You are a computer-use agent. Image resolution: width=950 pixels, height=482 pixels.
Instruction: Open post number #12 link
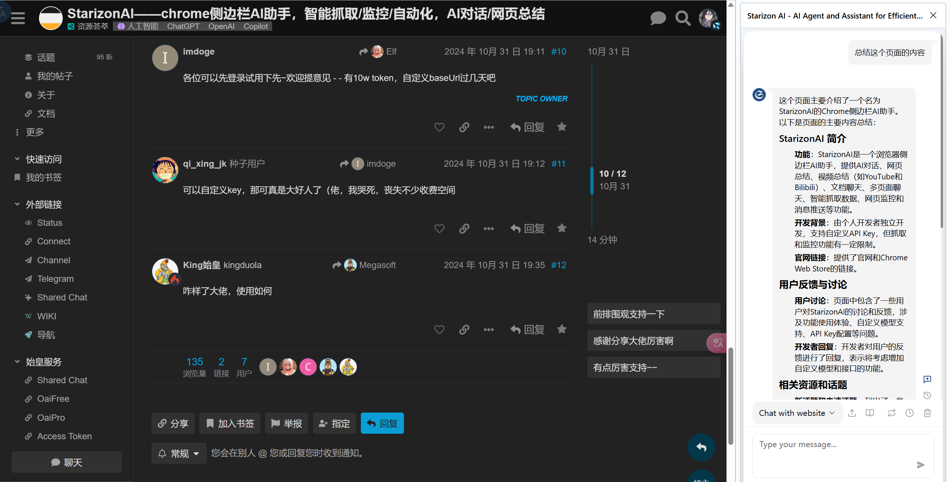point(558,265)
